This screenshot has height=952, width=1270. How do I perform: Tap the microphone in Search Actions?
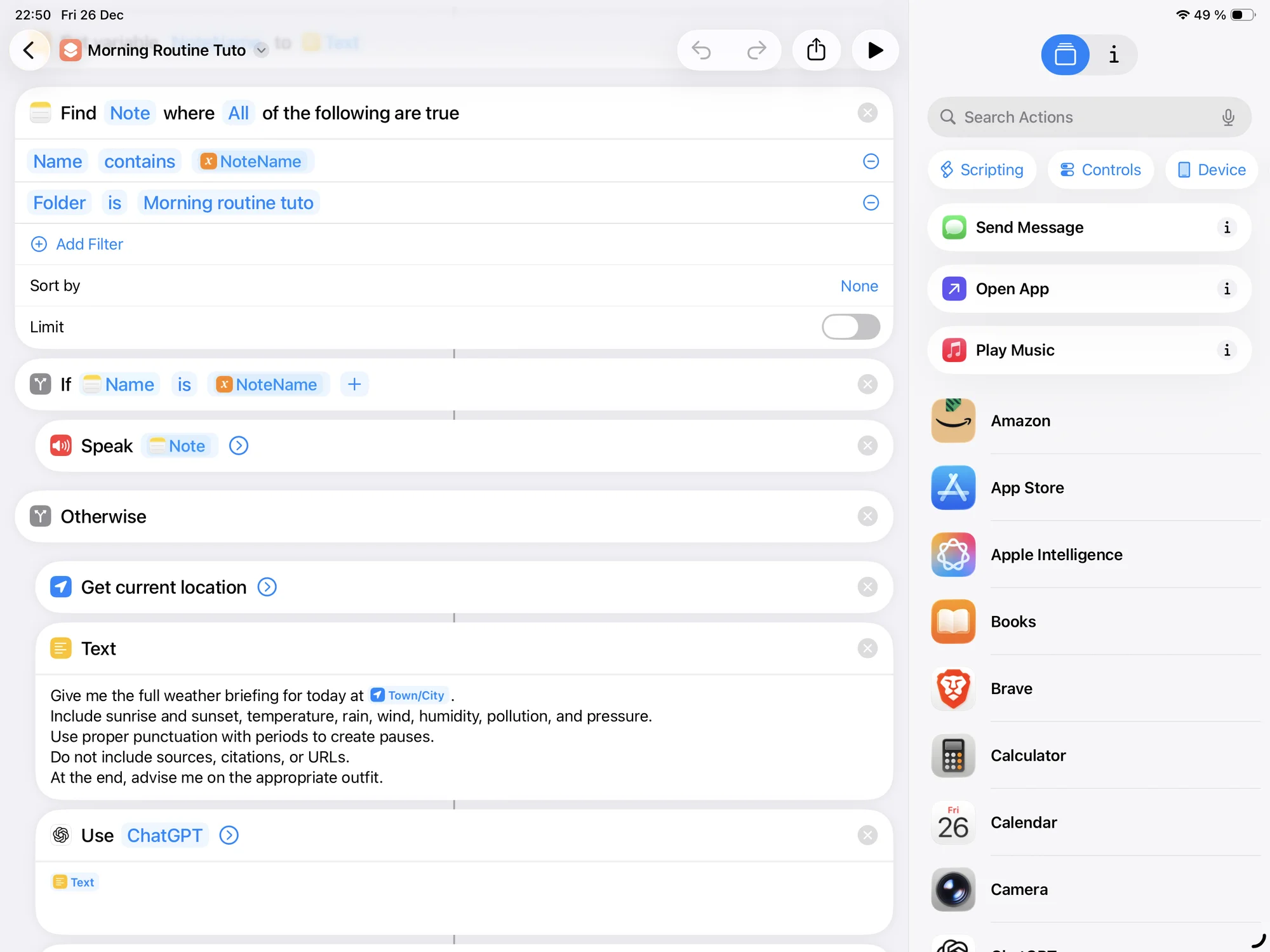[x=1228, y=117]
